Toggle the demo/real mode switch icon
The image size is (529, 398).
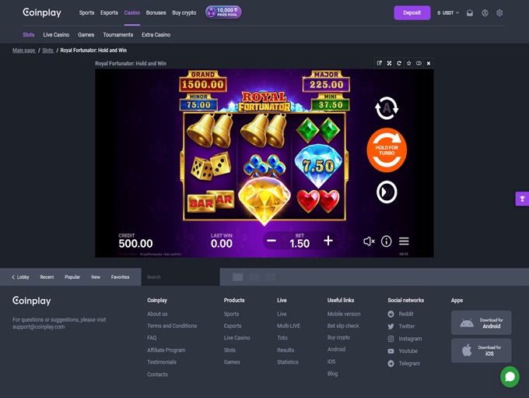[x=419, y=63]
